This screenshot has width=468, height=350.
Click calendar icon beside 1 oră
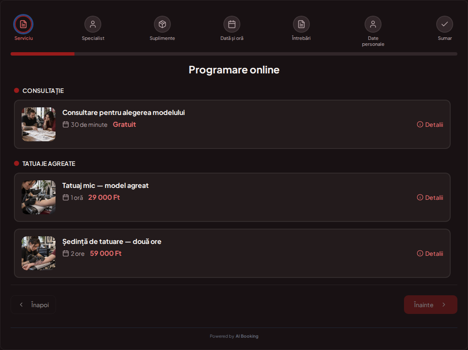(66, 197)
